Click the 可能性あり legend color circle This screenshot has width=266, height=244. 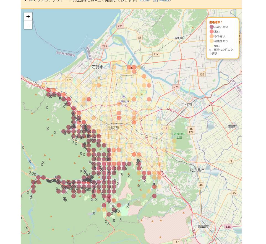[212, 41]
